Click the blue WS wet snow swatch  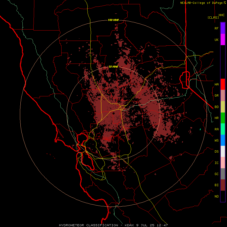223,140
